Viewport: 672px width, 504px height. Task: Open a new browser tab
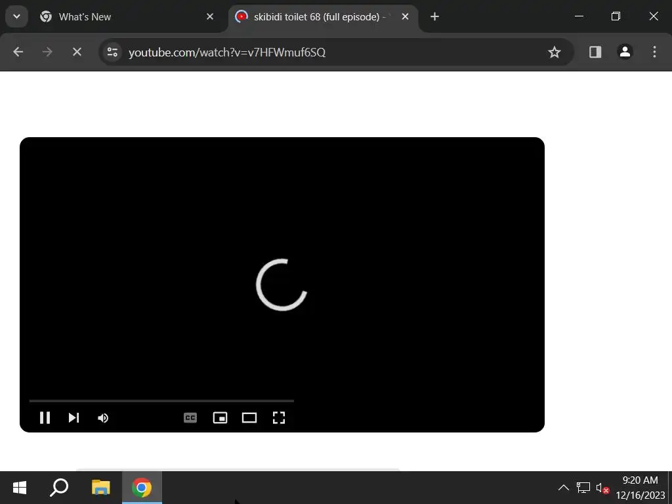coord(434,16)
